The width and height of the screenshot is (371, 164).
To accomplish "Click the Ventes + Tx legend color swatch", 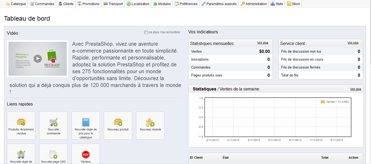I will click(323, 102).
